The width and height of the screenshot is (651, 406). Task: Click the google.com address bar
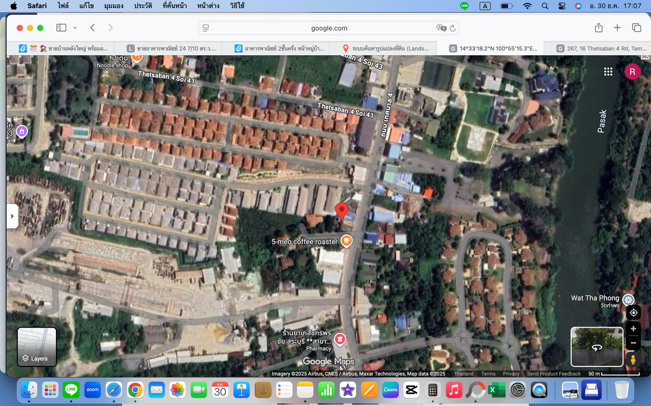coord(329,28)
